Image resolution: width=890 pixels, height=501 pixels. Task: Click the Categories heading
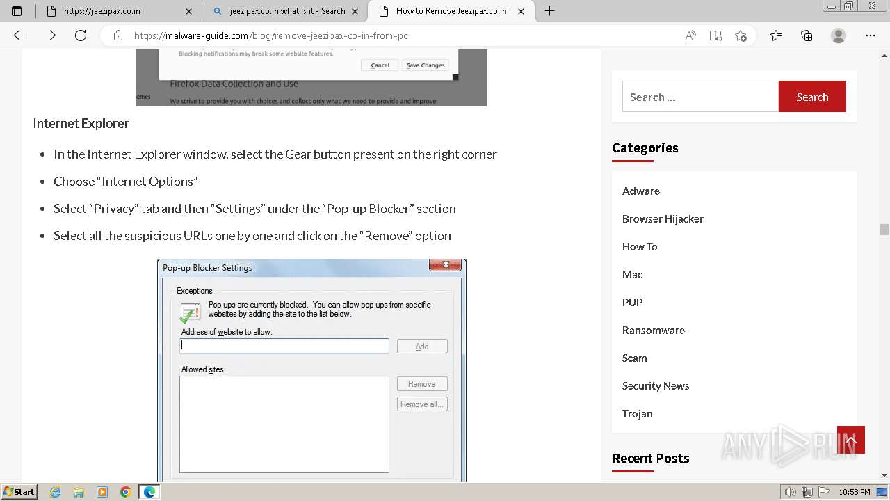(645, 148)
